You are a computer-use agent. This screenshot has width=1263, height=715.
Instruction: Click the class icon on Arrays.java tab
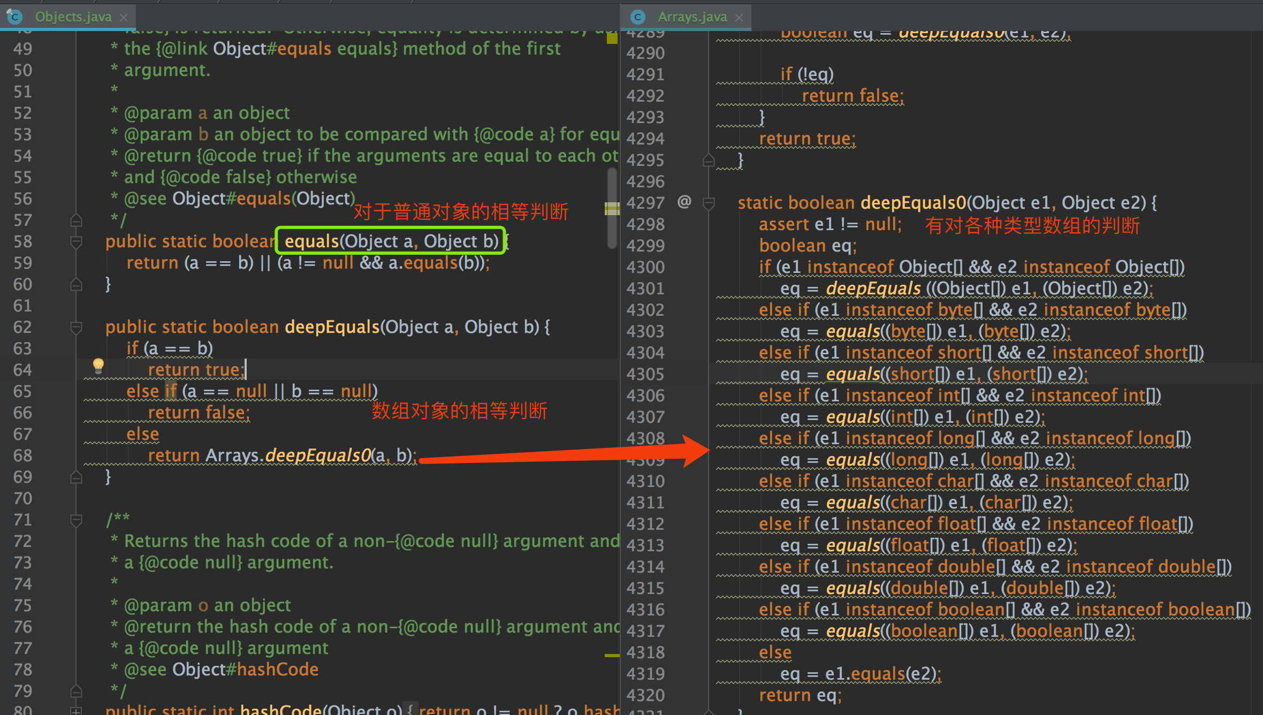637,17
